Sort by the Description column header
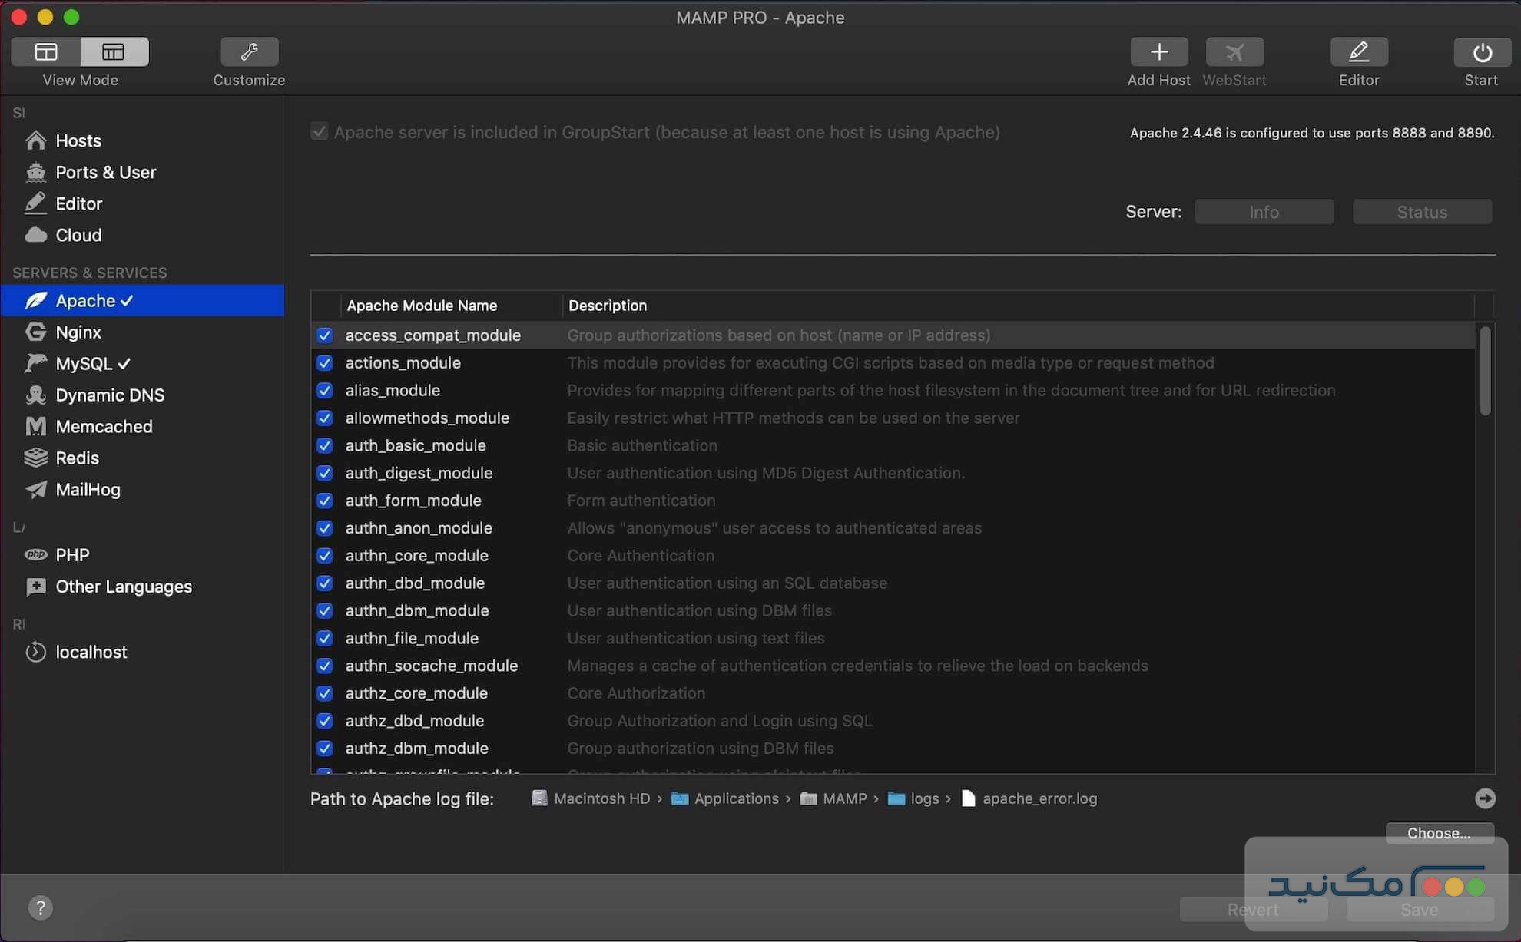 coord(607,306)
